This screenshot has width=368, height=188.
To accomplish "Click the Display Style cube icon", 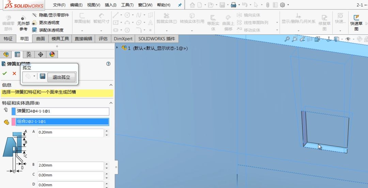I will 336,39.
